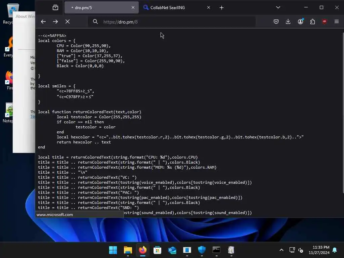Viewport: 344px width, 258px height.
Task: Open the network status tray icon
Action: [292, 250]
